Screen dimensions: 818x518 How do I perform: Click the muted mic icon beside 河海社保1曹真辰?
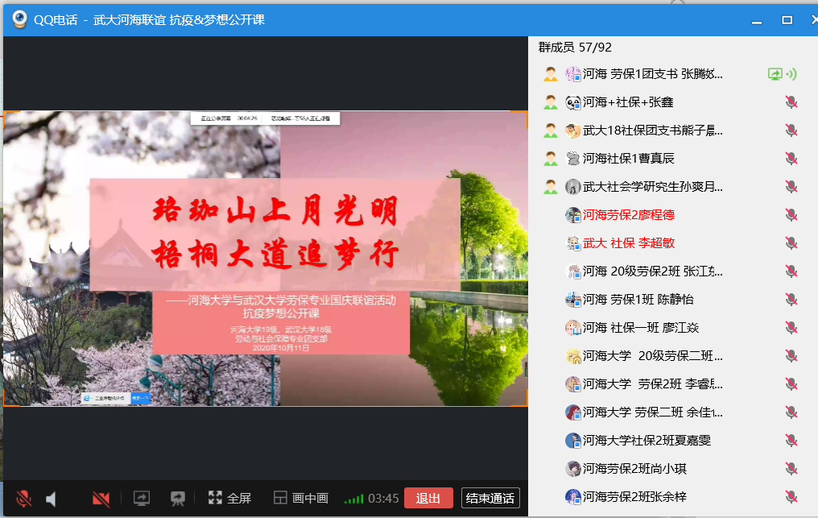coord(791,159)
